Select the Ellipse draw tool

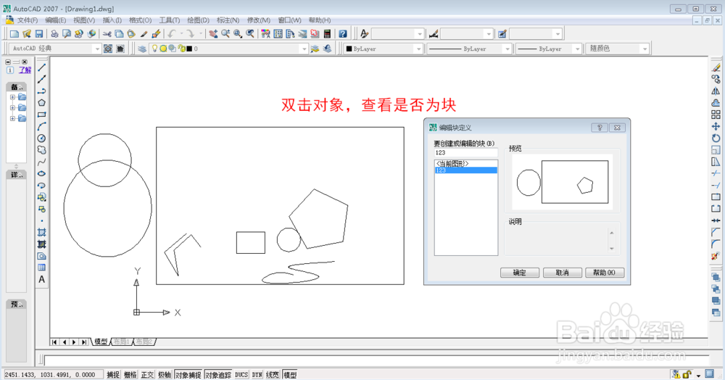tap(41, 174)
